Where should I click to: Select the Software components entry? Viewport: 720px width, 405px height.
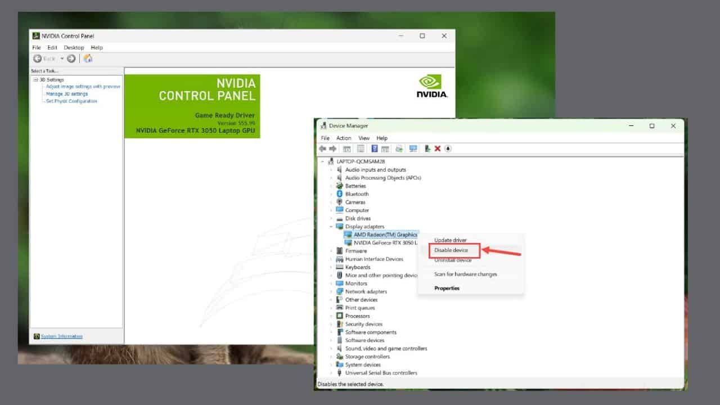click(371, 332)
